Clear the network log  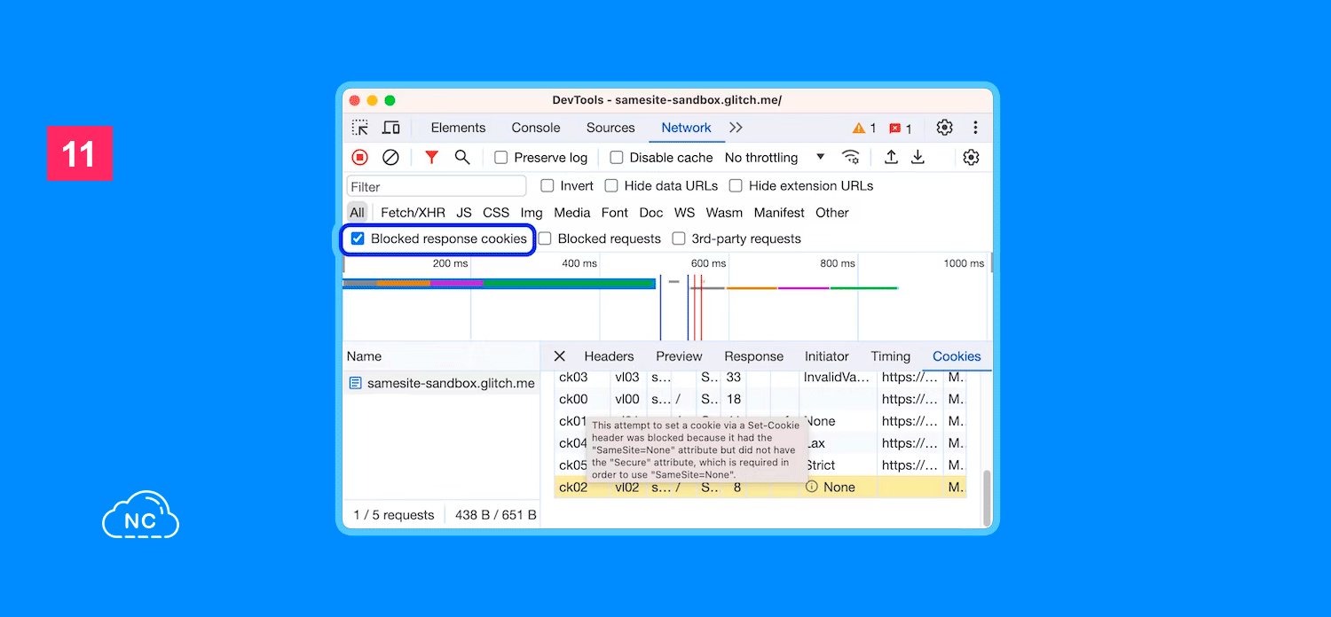[390, 157]
